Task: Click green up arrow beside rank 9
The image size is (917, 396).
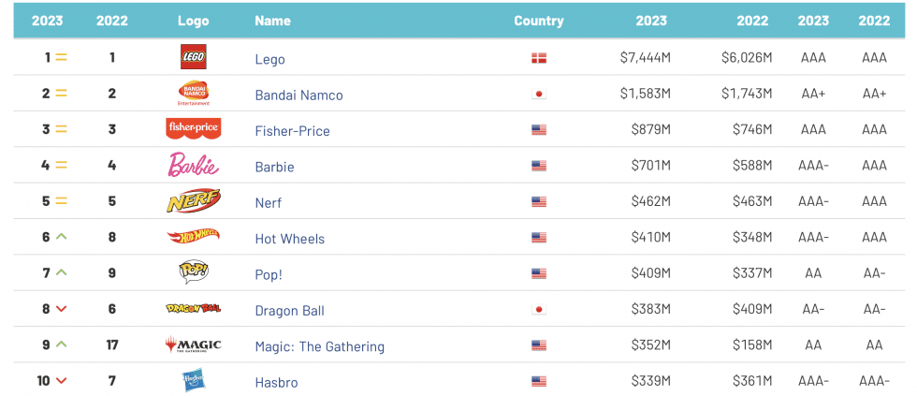Action: click(62, 345)
